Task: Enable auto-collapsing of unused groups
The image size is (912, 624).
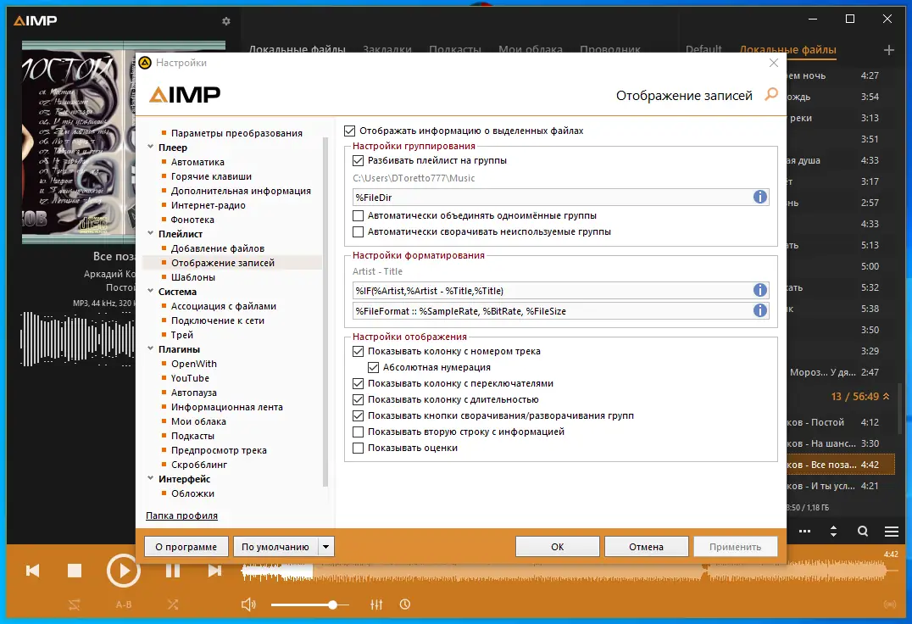Action: (x=359, y=232)
